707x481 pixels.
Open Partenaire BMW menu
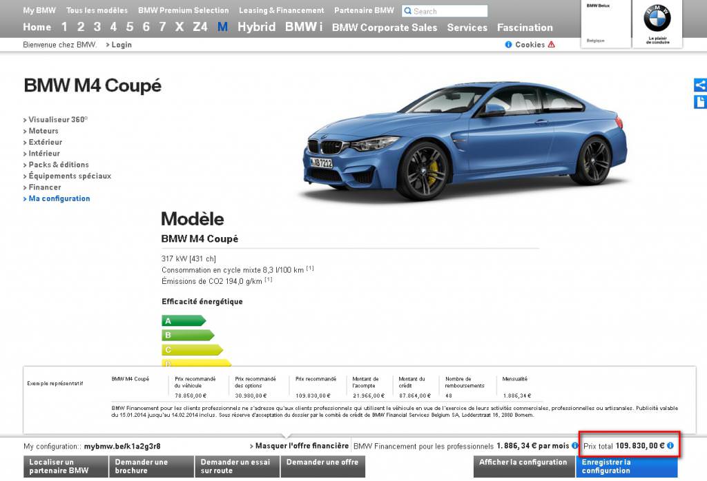pos(364,10)
